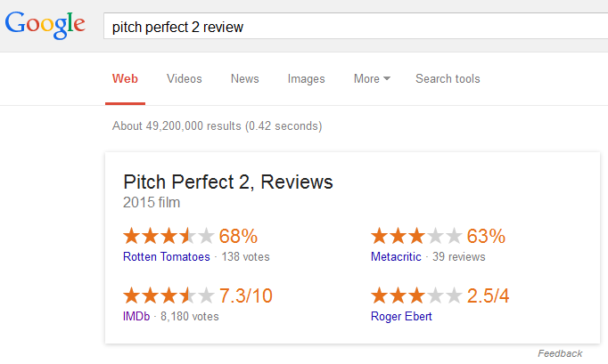Switch to the Images tab

[x=306, y=79]
